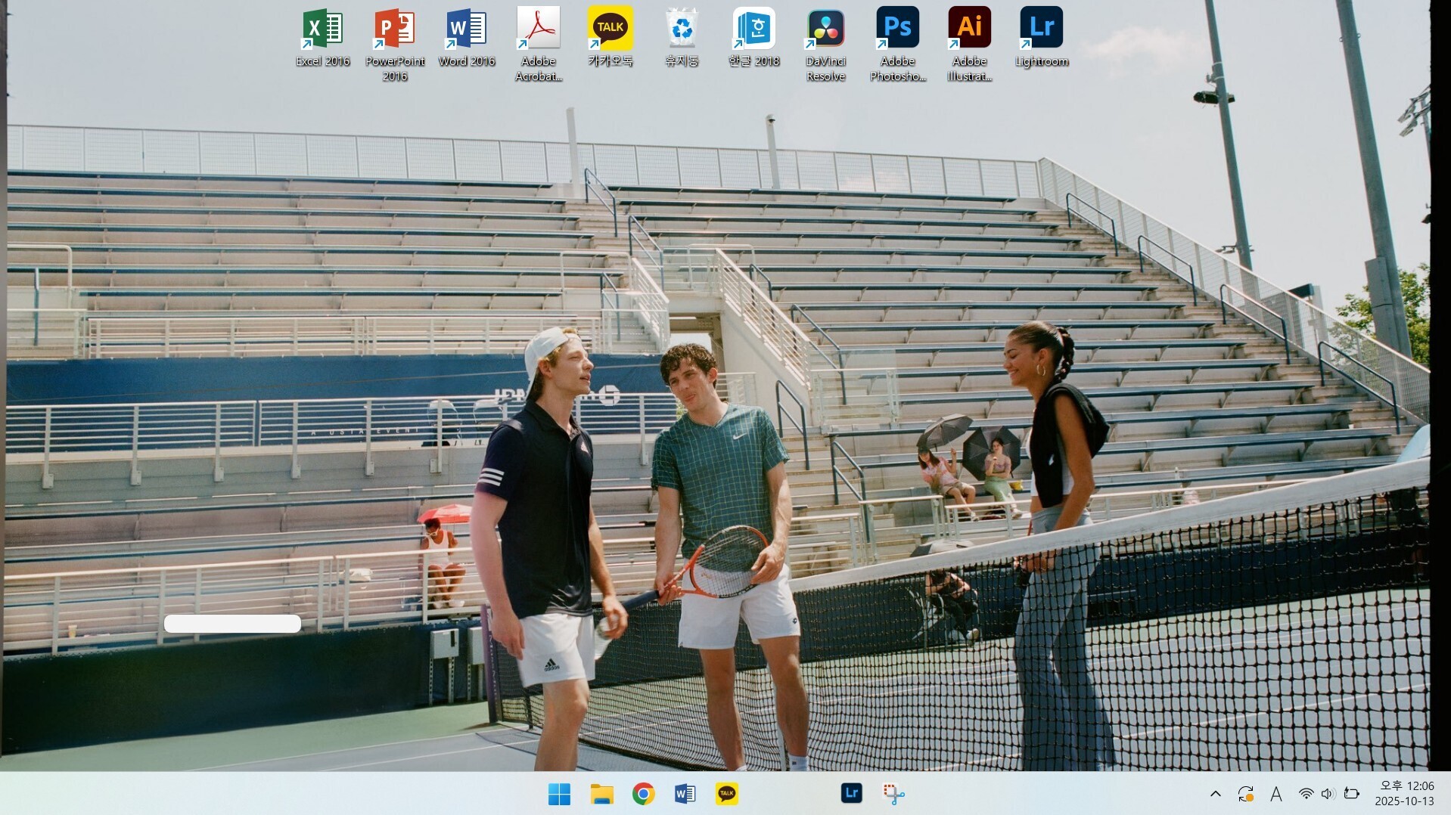Open Snipping Tool from the taskbar
1451x815 pixels.
pos(893,794)
